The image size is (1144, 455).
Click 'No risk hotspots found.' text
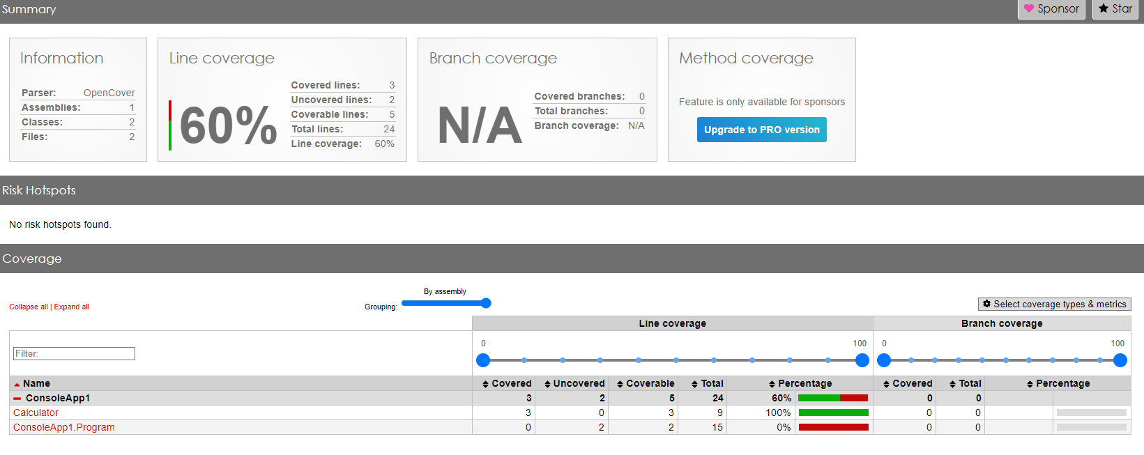click(x=60, y=224)
